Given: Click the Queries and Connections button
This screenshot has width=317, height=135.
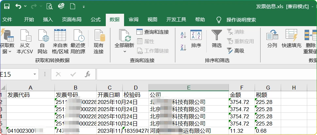Looking at the screenshot, I should point(153,32).
